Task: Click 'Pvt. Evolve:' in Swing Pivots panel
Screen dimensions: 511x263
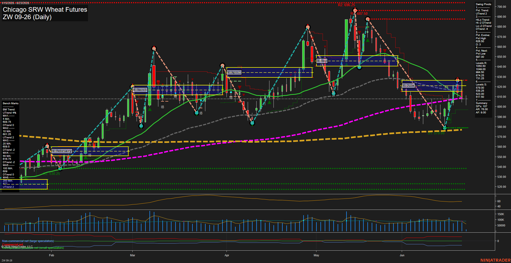Action: 483,35
